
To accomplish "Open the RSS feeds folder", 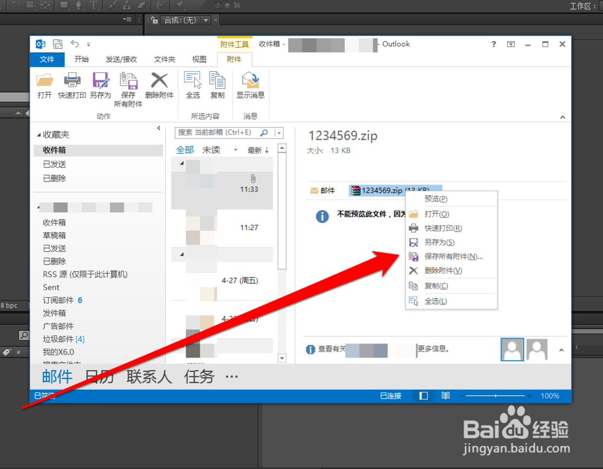I will (x=85, y=274).
